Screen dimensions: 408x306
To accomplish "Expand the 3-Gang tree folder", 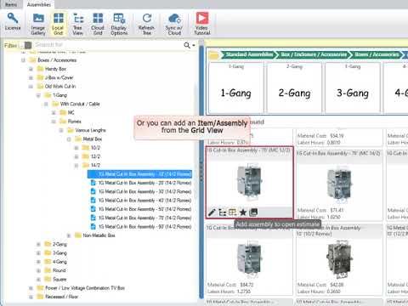I will pos(38,253).
